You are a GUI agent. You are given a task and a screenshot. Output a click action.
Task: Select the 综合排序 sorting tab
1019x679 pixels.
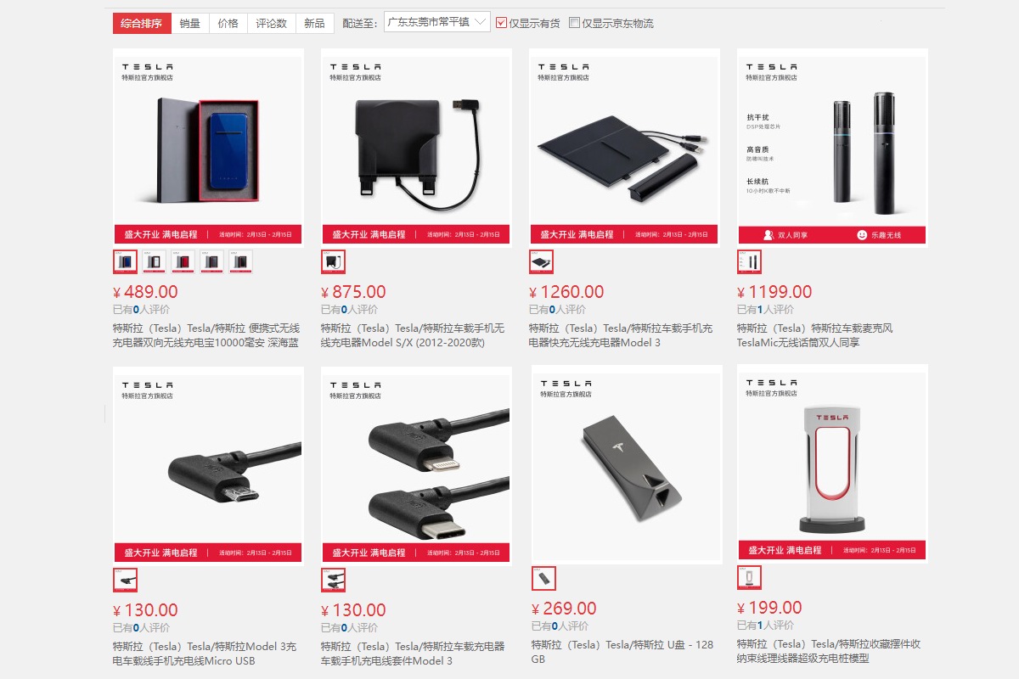click(x=142, y=23)
